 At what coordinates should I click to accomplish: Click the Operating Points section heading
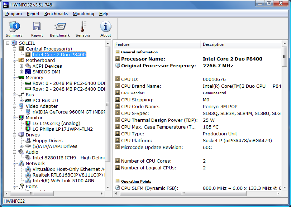click(136, 182)
